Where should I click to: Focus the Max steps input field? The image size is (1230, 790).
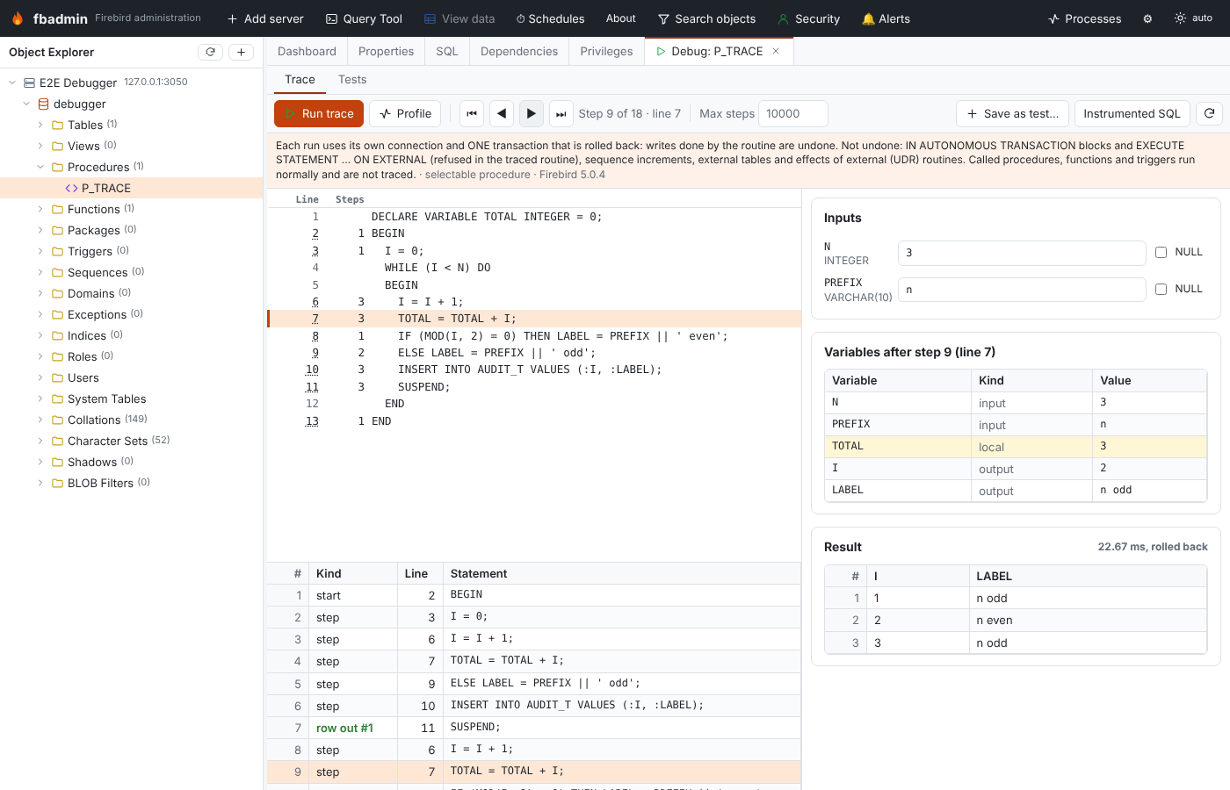(792, 113)
